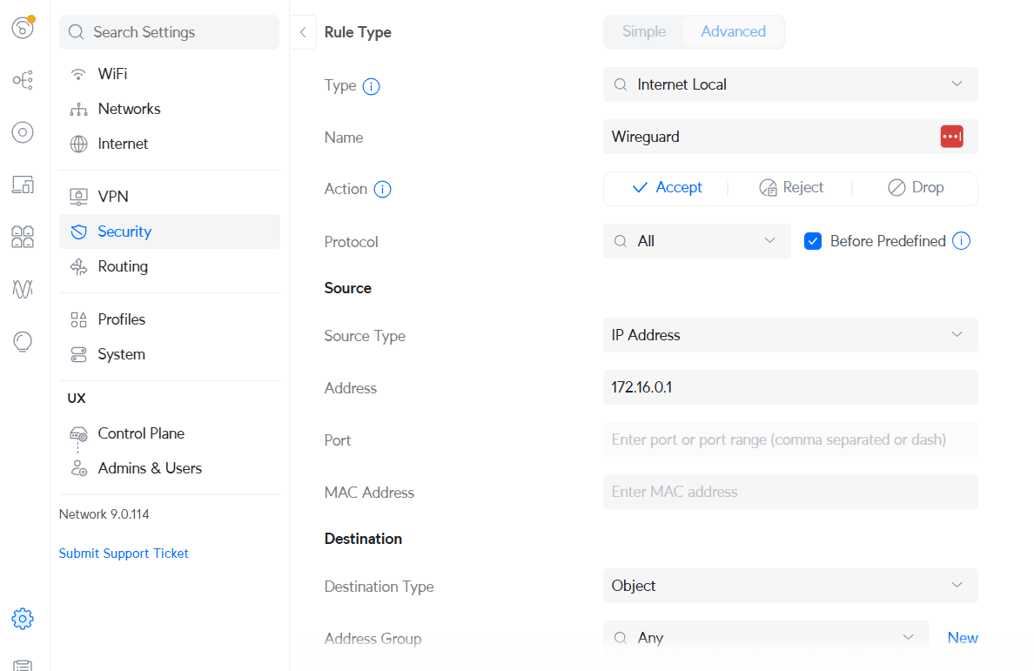Open the UniFi Devices circle icon
Screen dimensions: 1034x671
[x=23, y=132]
